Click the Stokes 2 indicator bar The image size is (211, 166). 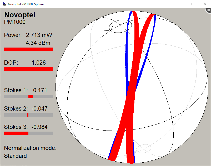click(28, 115)
